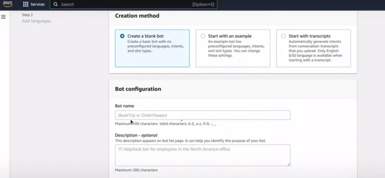
Task: Click the description box resize grip
Action: click(x=288, y=164)
